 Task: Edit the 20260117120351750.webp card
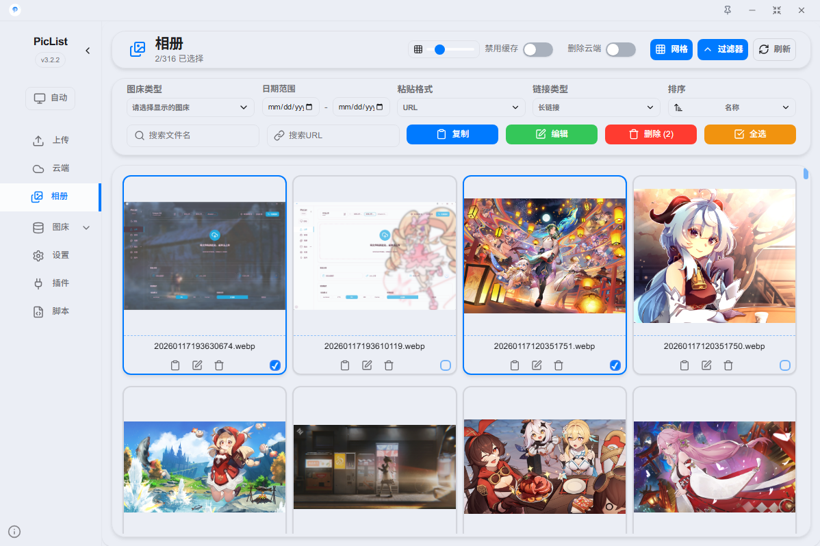pos(706,365)
